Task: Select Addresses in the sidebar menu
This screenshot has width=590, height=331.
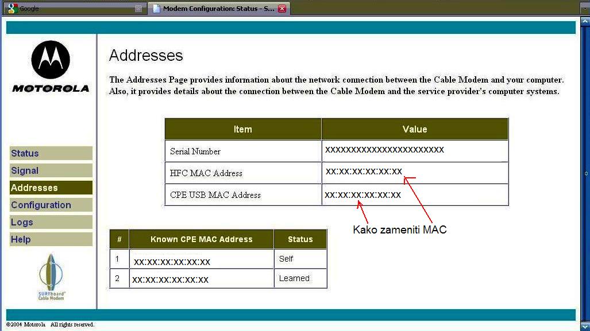Action: tap(51, 188)
